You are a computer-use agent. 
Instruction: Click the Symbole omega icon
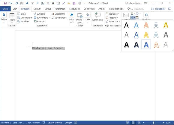pos(146,15)
